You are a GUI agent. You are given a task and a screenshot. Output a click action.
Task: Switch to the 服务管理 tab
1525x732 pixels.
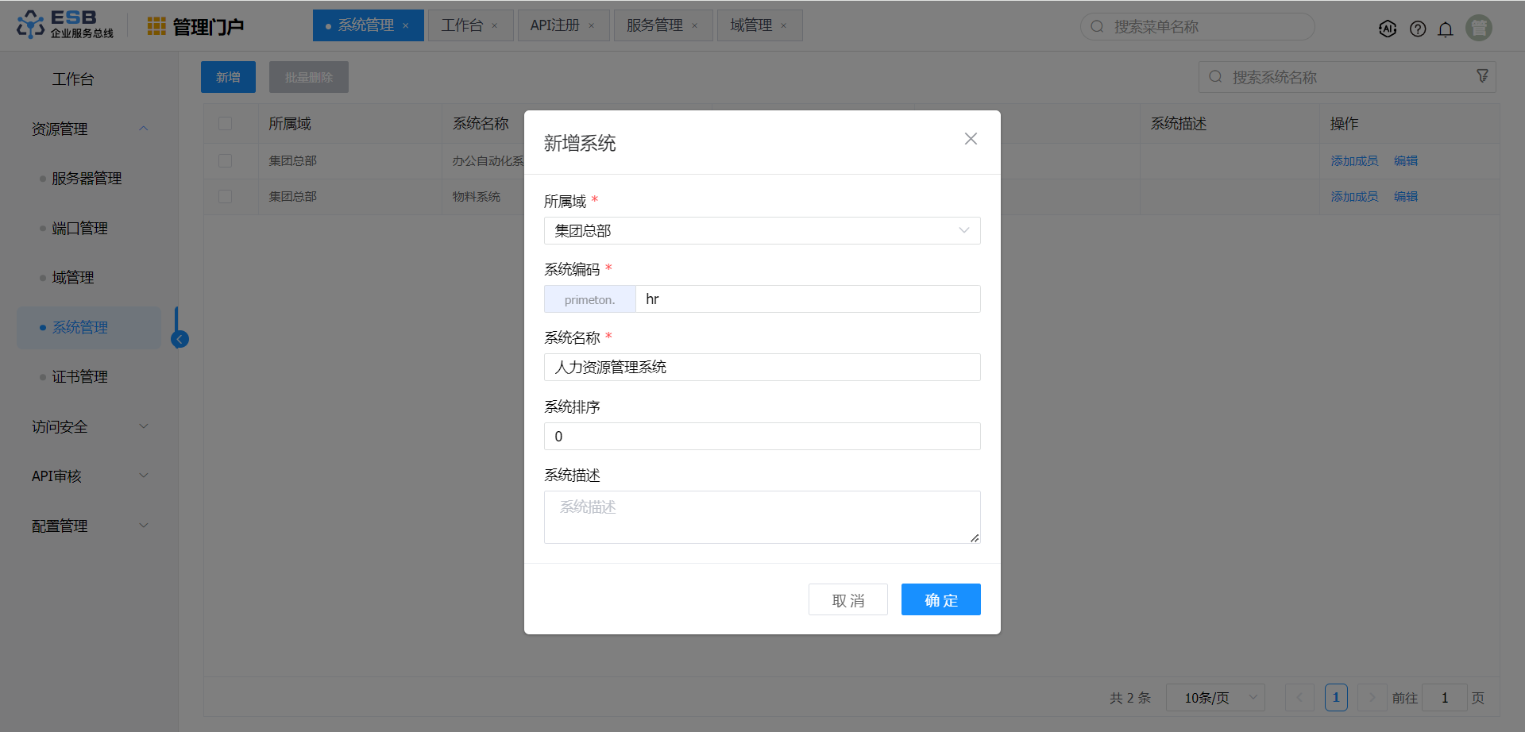click(654, 25)
